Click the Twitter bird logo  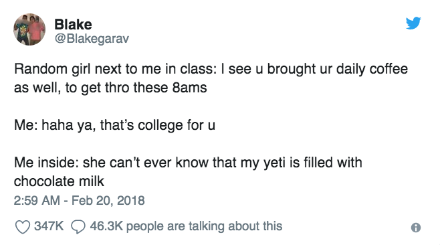(413, 23)
